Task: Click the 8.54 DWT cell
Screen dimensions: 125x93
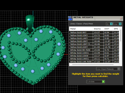Action: coord(108,32)
